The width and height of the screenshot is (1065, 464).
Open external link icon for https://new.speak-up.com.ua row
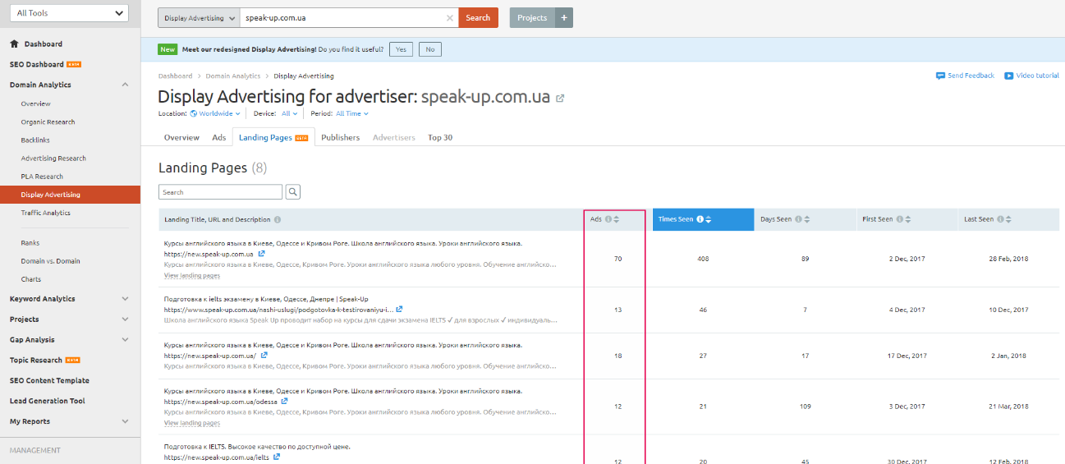click(x=261, y=254)
